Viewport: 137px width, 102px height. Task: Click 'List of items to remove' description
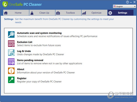(50, 63)
